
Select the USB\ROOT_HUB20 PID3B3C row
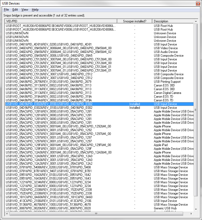99,30
